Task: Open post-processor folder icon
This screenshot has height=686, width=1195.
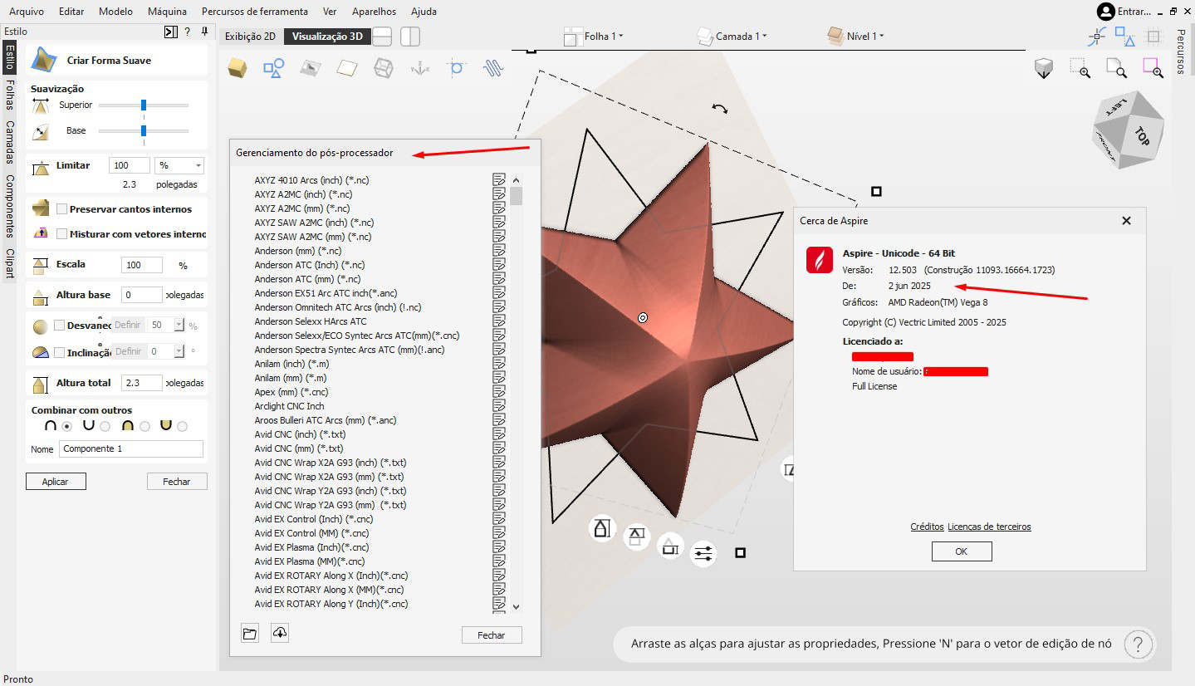Action: point(250,634)
